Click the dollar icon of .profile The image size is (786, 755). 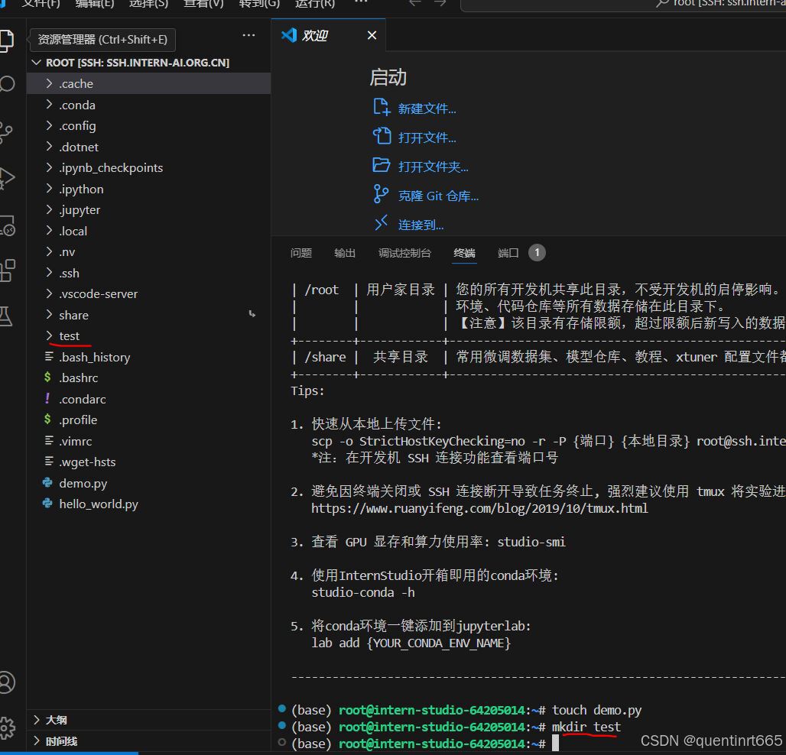(47, 419)
